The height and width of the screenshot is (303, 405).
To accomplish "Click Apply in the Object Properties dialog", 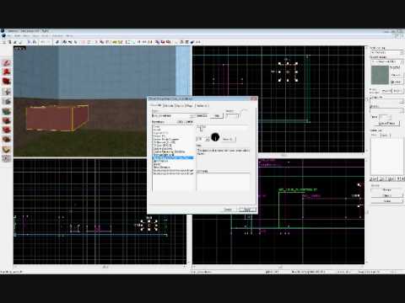I will 246,210.
